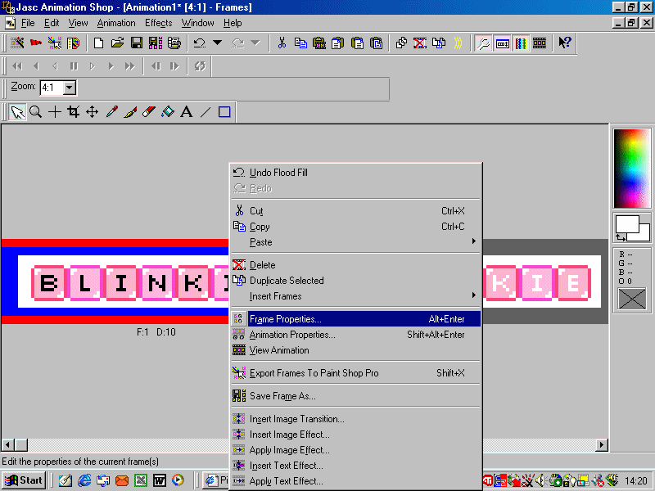Pick a color from the rainbow color palette
The image size is (655, 491).
pos(631,169)
